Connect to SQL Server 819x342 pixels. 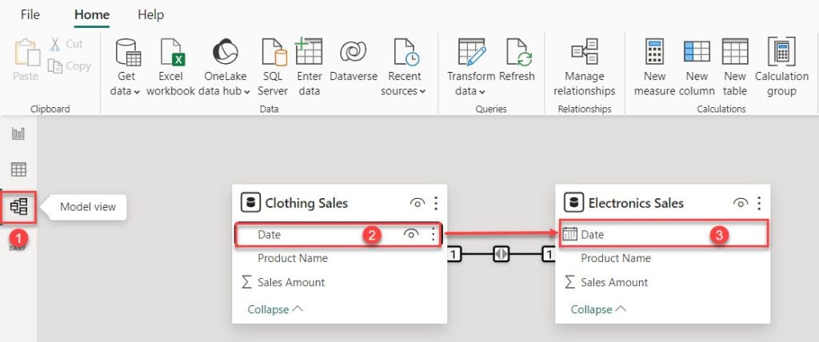pyautogui.click(x=273, y=67)
